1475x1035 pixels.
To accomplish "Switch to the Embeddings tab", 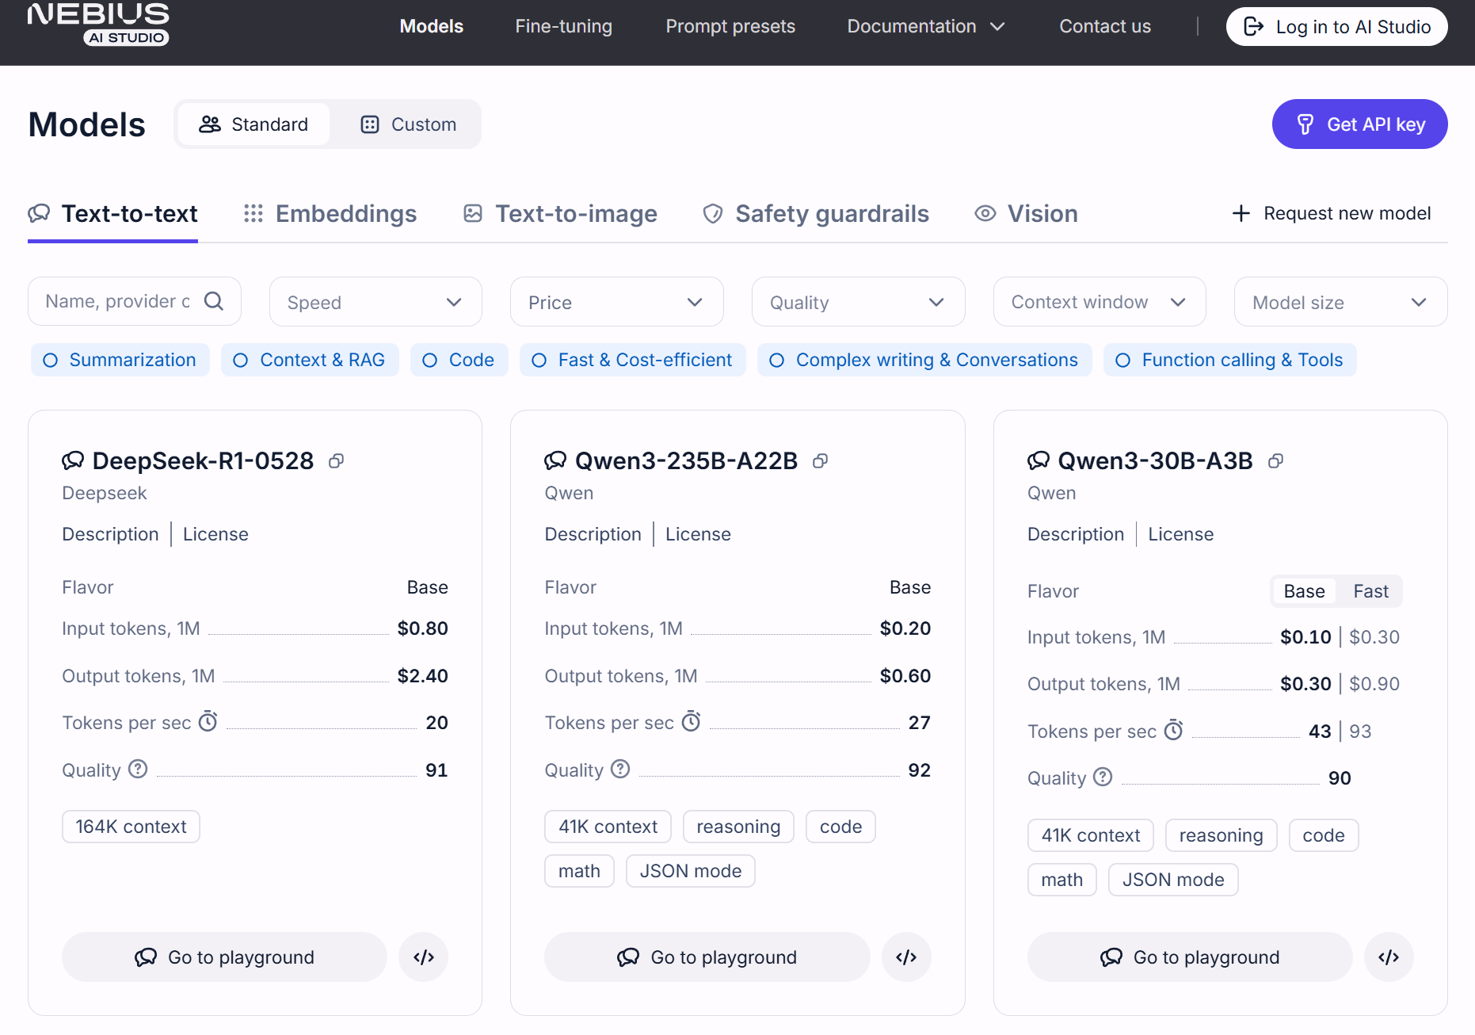I will tap(330, 214).
